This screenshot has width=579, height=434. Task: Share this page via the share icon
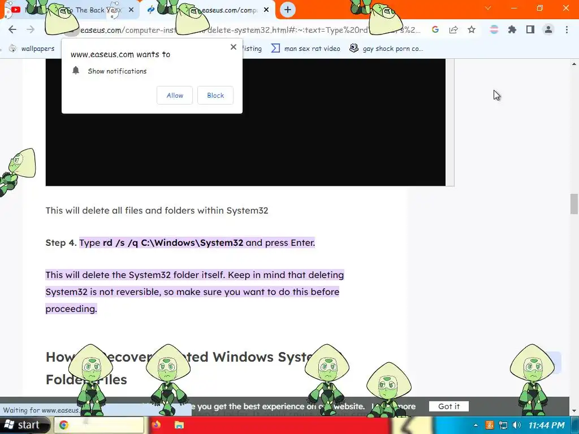pos(453,29)
